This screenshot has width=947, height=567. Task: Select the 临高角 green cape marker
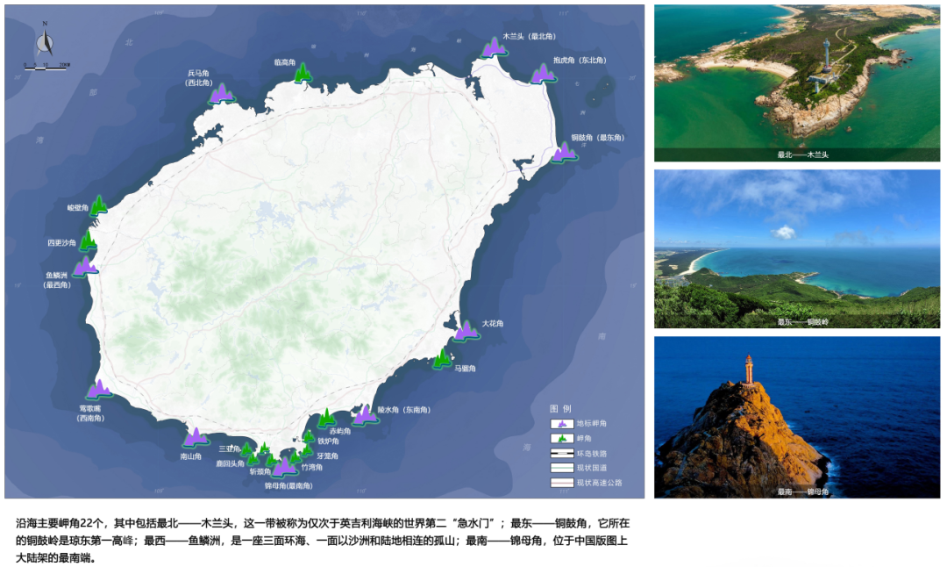[x=303, y=73]
